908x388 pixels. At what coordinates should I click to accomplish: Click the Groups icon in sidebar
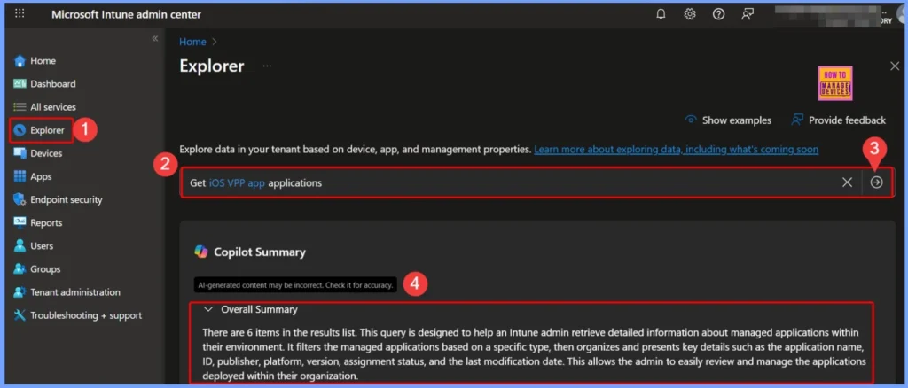[x=20, y=269]
